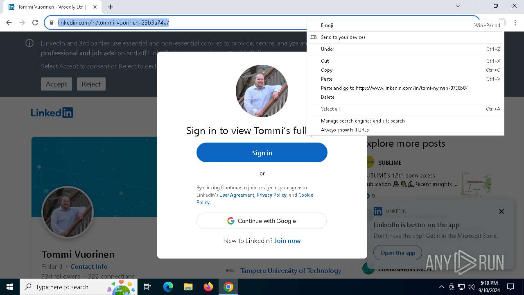The height and width of the screenshot is (295, 524).
Task: Click the blue Sign in button
Action: [x=262, y=152]
